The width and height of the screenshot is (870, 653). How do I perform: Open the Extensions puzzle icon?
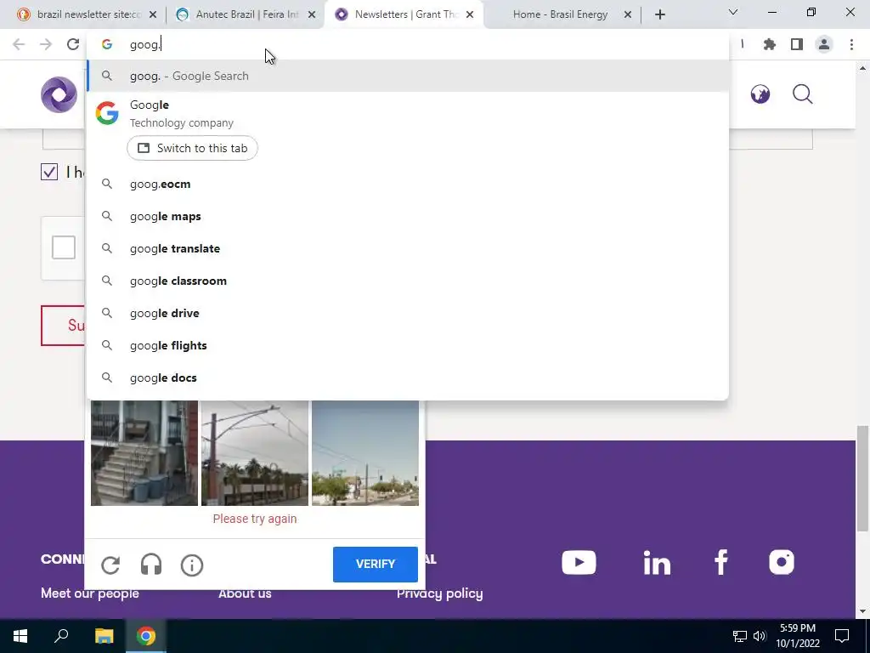click(769, 44)
